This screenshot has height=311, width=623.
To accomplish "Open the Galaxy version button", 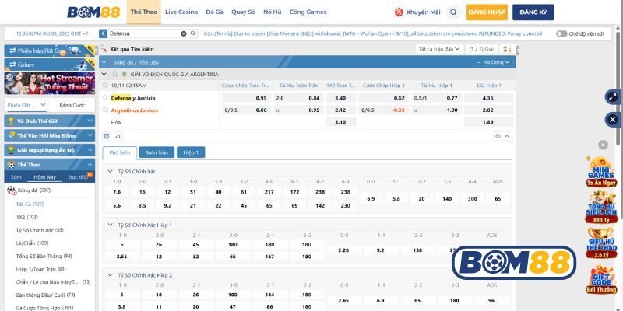I will pyautogui.click(x=50, y=65).
